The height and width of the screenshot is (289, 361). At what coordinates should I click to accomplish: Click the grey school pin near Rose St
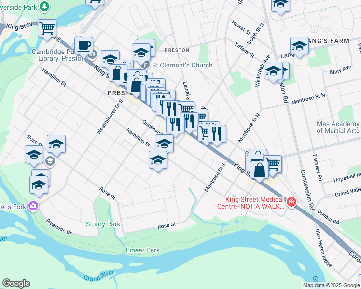[50, 161]
